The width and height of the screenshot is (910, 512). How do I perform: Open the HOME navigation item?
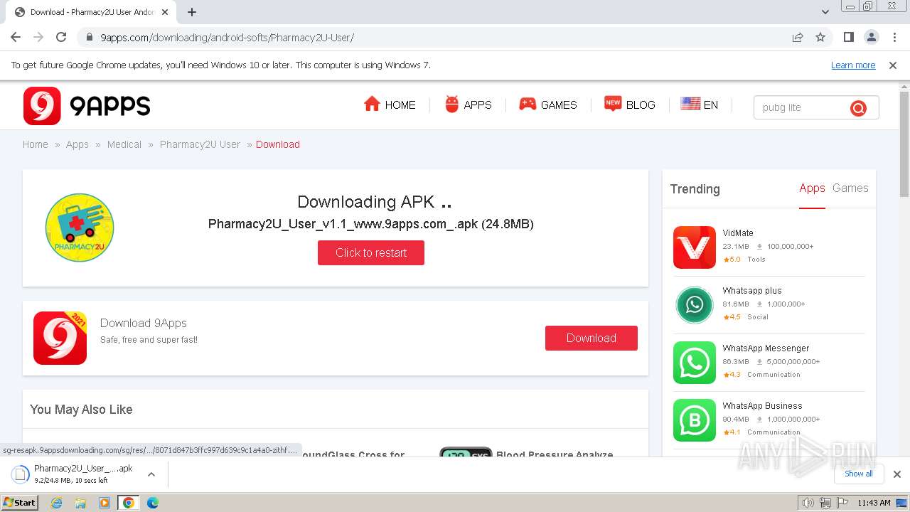coord(390,105)
